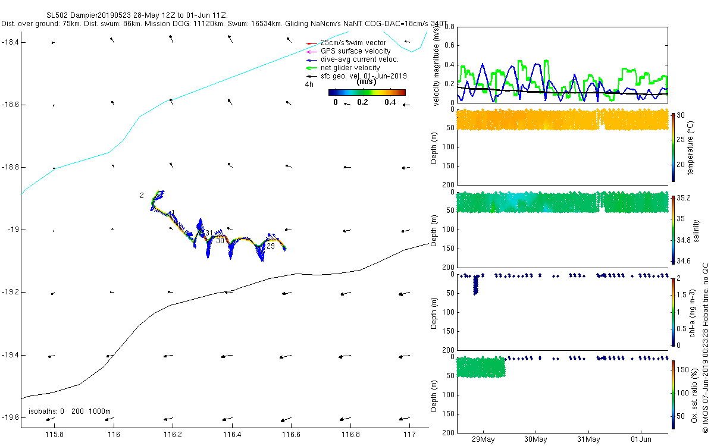
Task: Click the temperature colorbar scale
Action: pos(673,146)
